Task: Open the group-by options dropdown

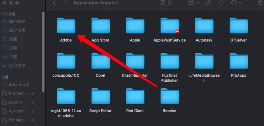Action: pos(193,3)
